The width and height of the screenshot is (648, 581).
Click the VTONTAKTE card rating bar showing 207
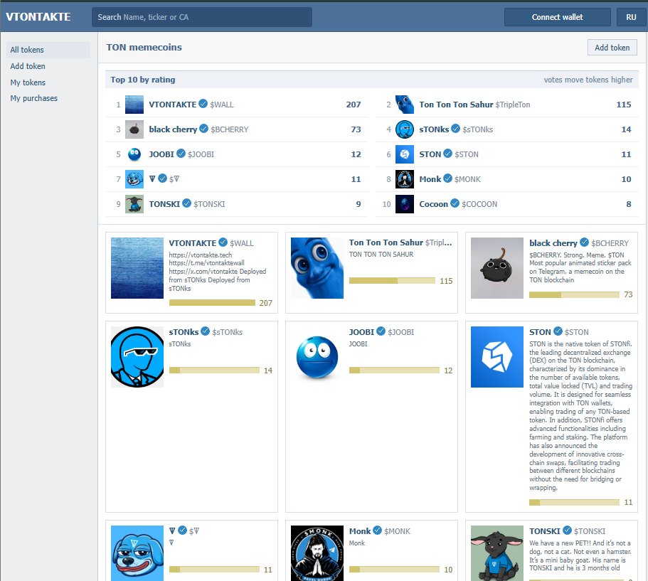coord(212,303)
